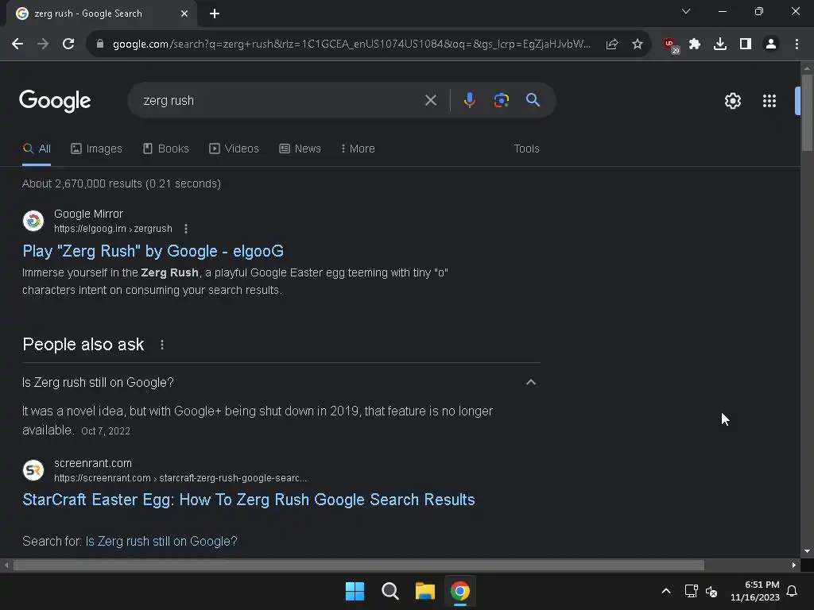Open the elgoog result options menu

(x=186, y=229)
